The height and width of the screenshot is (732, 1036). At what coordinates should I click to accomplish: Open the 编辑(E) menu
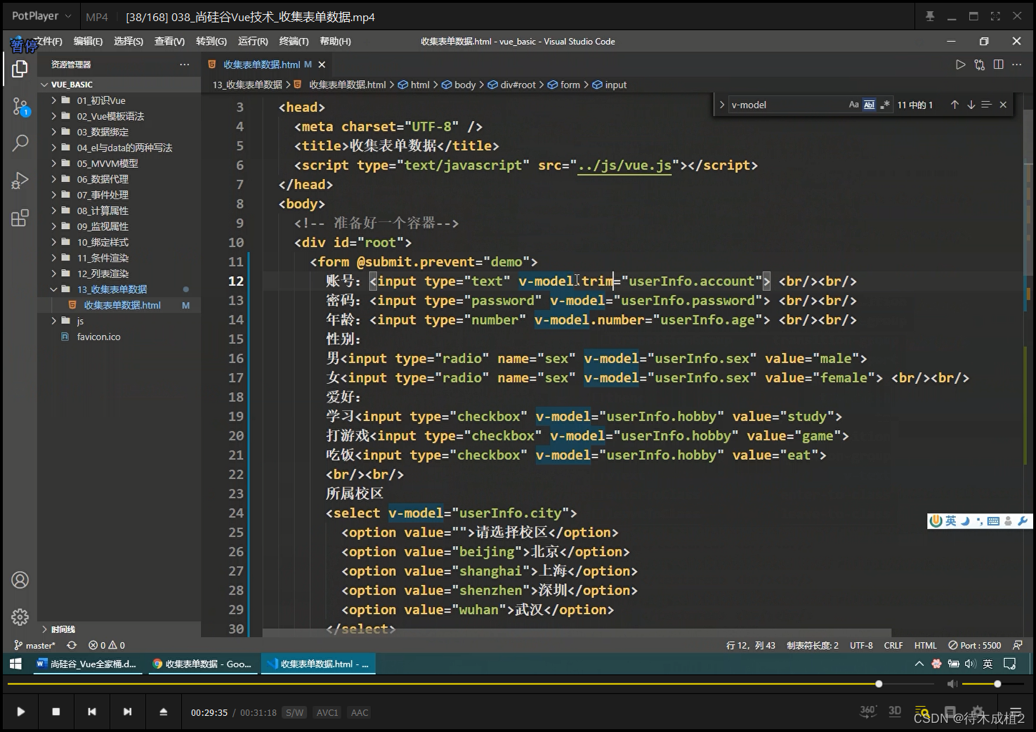88,41
